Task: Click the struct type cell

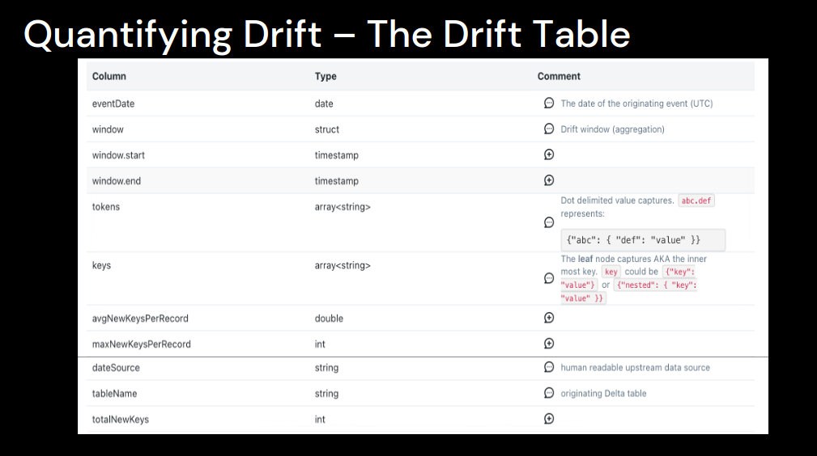Action: coord(326,129)
